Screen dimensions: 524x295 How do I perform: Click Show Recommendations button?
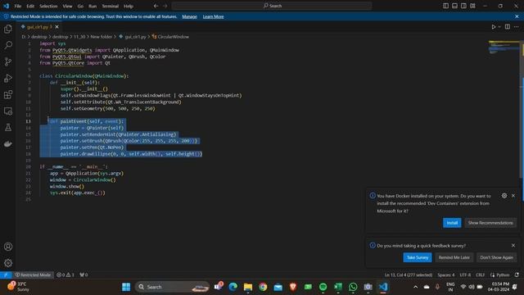click(490, 223)
